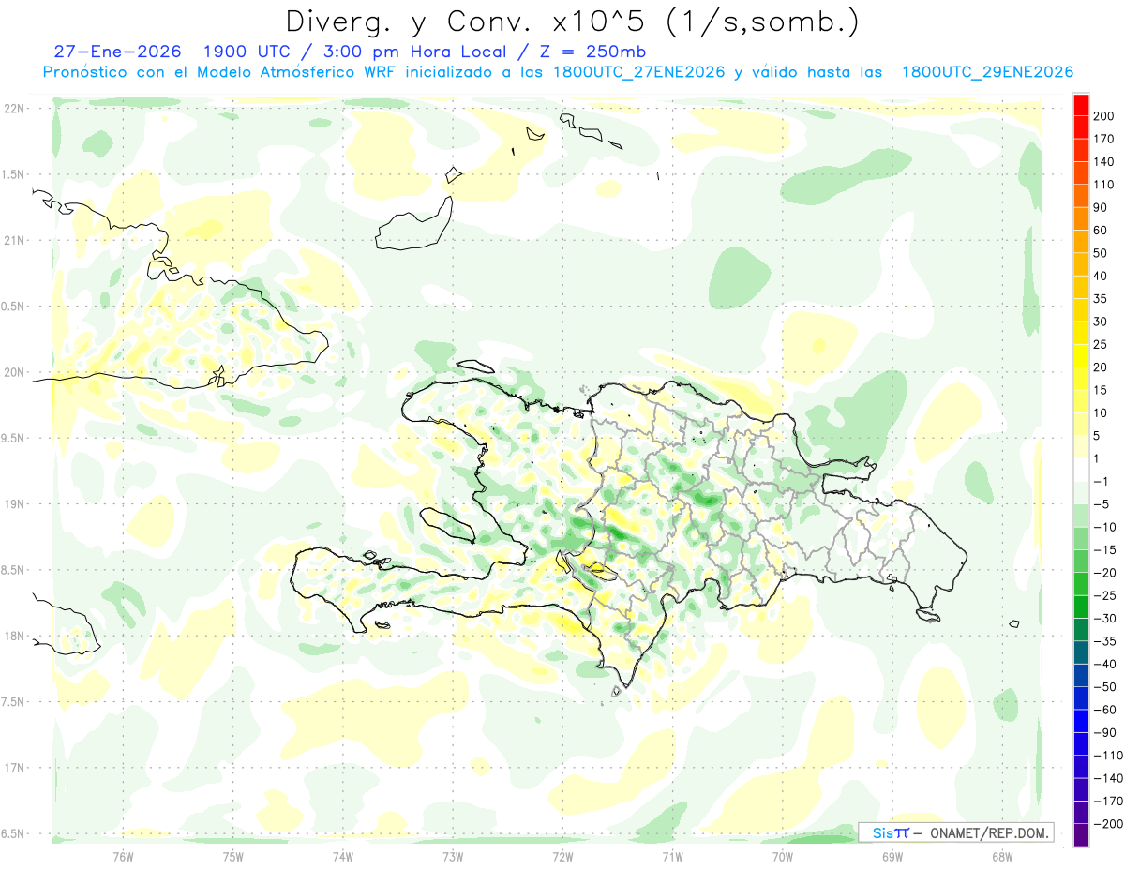Screen dimensions: 1125x869
Task: Click the colorbar value "-40"
Action: click(x=1105, y=664)
